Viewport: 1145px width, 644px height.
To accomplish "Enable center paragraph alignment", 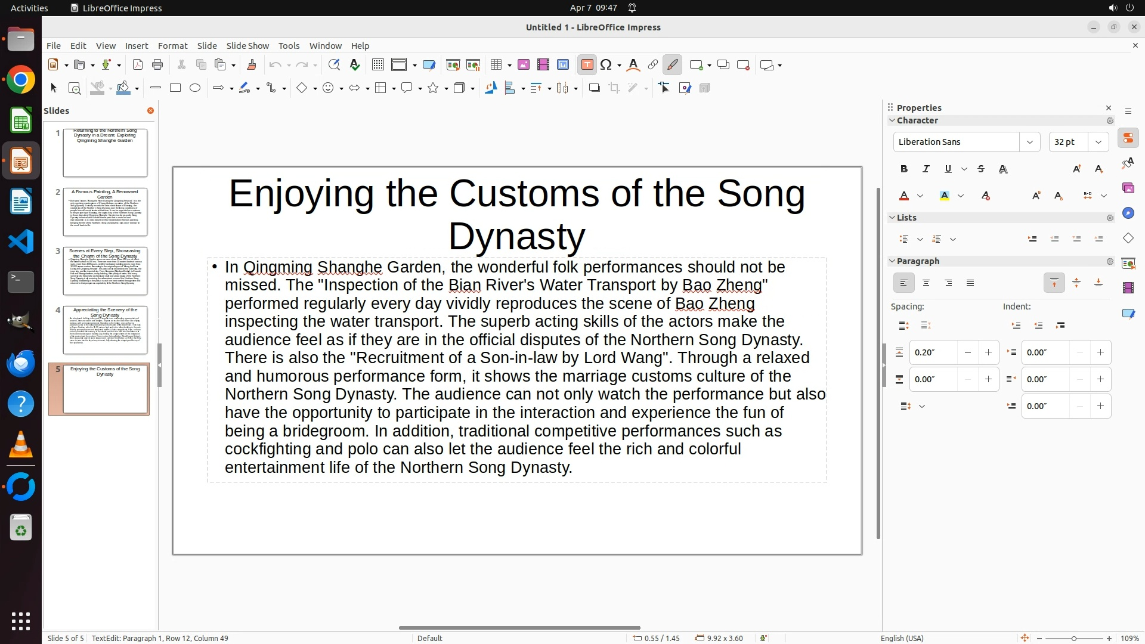I will pyautogui.click(x=926, y=283).
